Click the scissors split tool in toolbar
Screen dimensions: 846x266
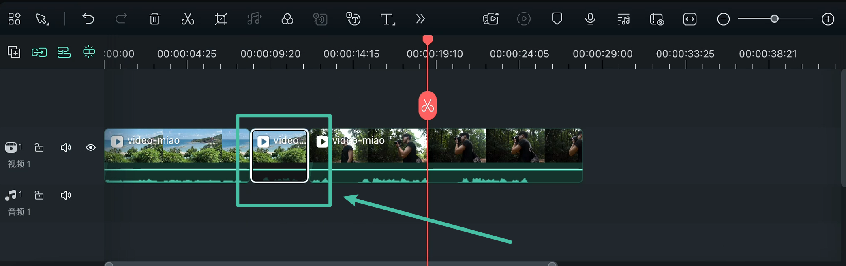pos(187,19)
